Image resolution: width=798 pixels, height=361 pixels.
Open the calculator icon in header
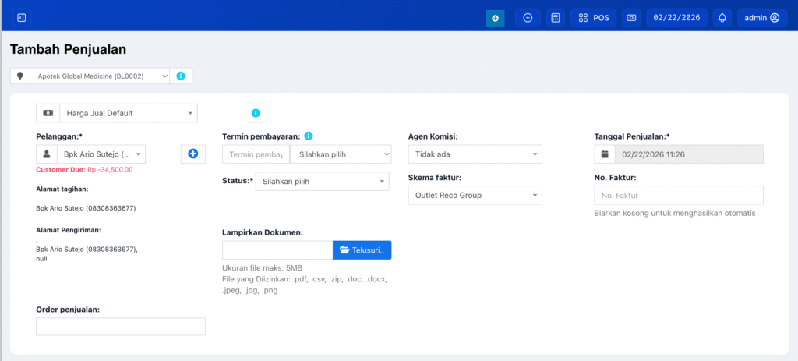(x=555, y=18)
